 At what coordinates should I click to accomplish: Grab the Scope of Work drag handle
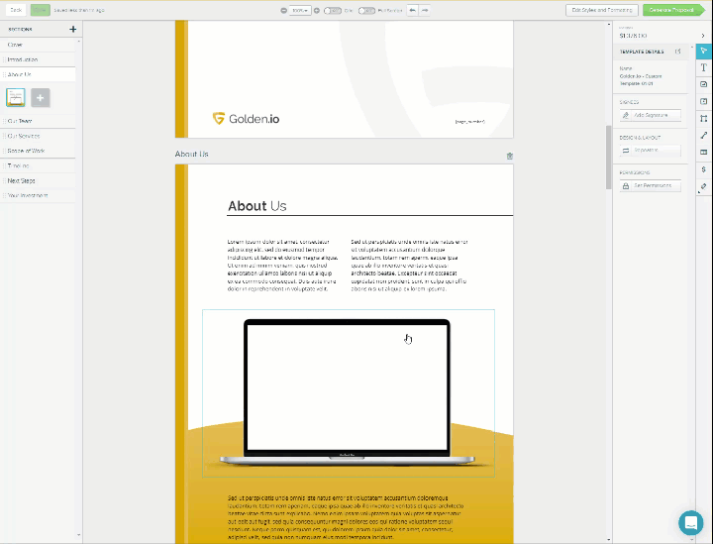5,151
